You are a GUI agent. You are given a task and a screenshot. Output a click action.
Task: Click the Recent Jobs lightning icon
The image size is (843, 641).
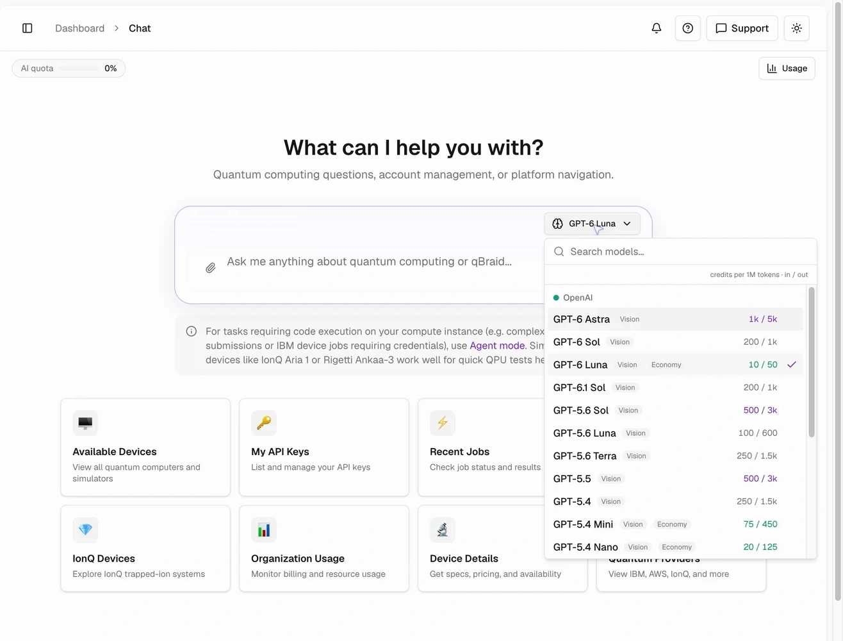click(443, 423)
